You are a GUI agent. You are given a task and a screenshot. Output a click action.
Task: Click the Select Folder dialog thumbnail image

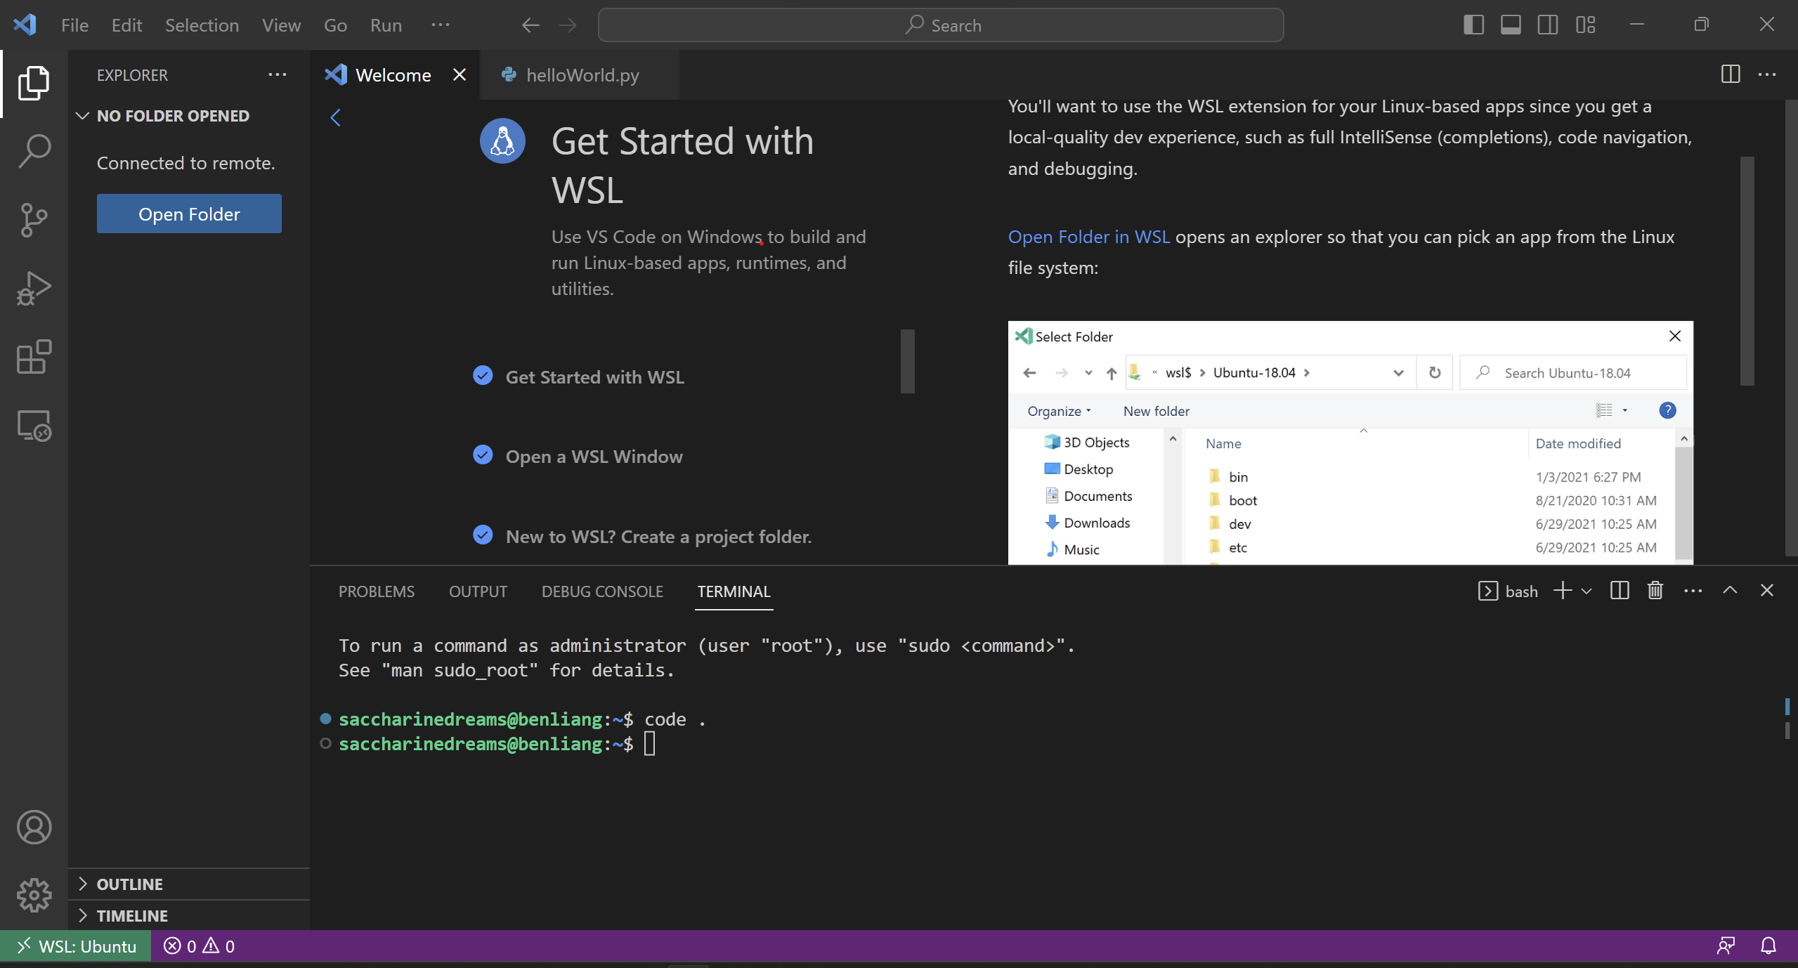point(1350,443)
